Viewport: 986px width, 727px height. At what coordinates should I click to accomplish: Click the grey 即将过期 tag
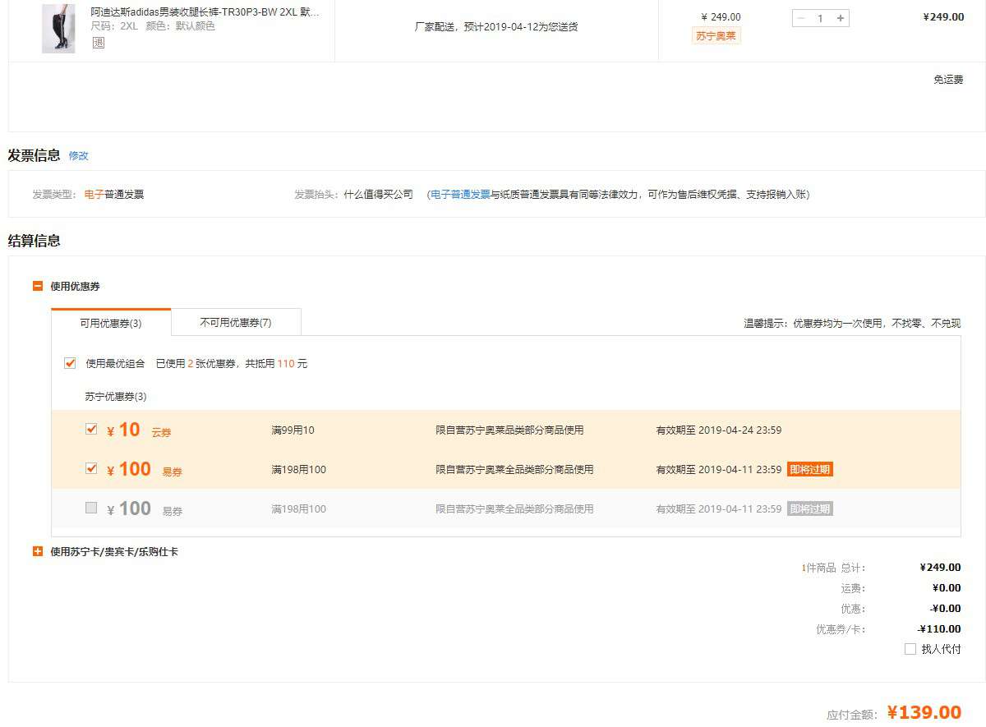coord(810,508)
